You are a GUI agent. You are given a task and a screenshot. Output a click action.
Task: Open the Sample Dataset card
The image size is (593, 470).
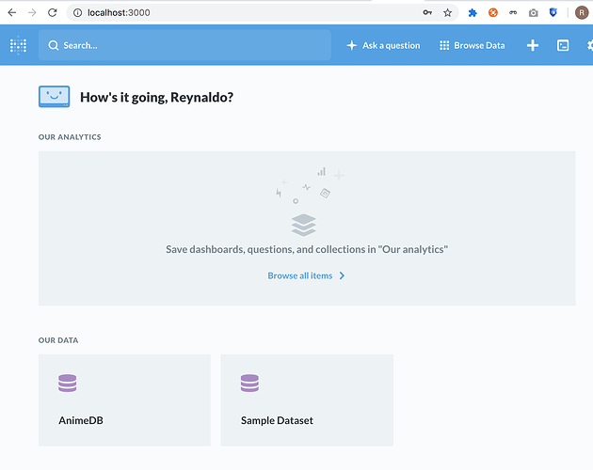point(307,400)
